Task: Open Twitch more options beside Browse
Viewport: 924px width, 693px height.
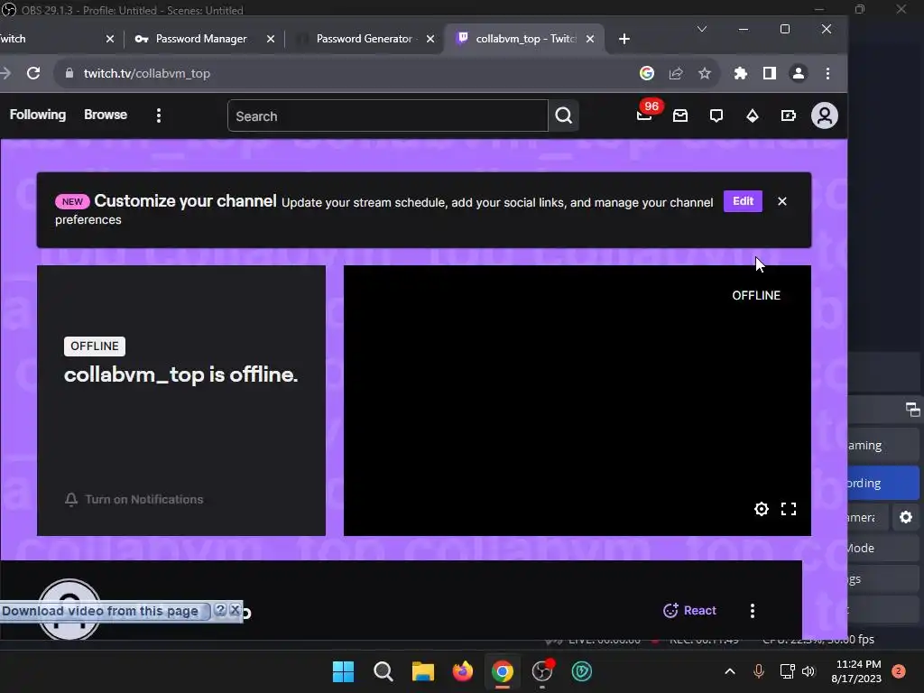Action: pyautogui.click(x=159, y=115)
